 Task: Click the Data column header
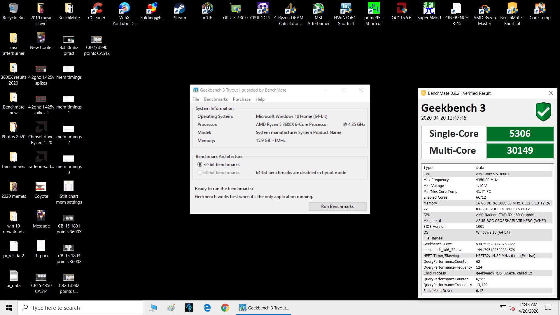click(513, 167)
